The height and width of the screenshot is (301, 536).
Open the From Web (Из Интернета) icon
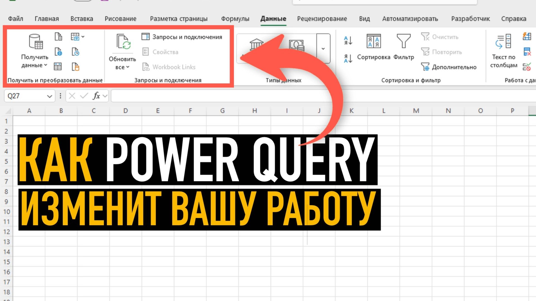59,52
